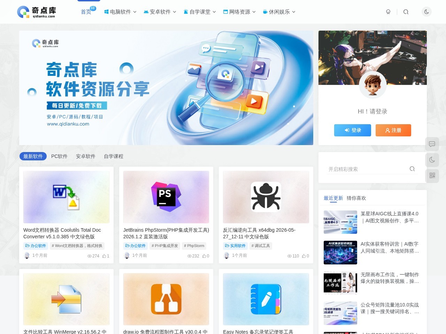
Task: Click the # PhpStorm tag
Action: [x=194, y=246]
